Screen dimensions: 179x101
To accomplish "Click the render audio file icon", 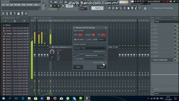I will click(x=22, y=13).
